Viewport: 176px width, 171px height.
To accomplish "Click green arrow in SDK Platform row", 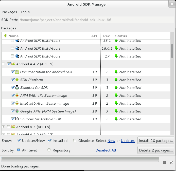I will [116, 80].
